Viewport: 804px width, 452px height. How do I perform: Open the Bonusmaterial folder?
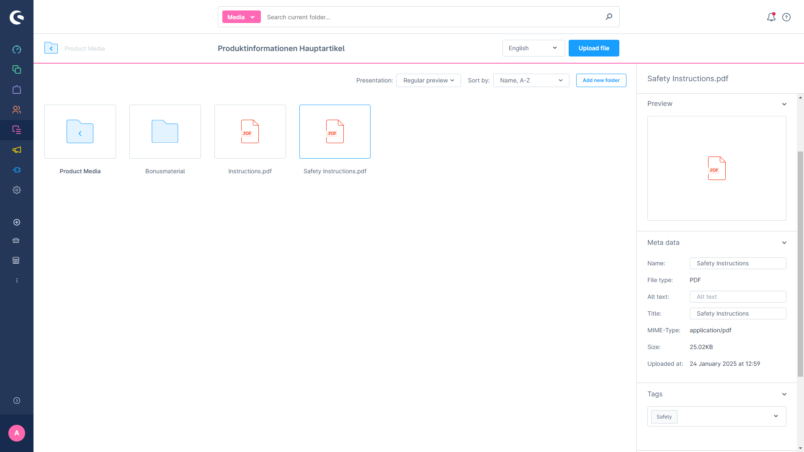[165, 131]
